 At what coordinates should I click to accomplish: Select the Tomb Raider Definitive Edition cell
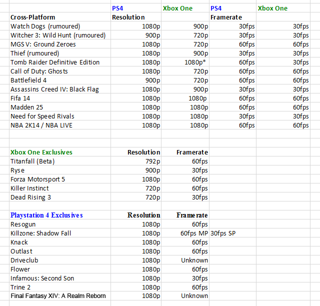[60, 62]
